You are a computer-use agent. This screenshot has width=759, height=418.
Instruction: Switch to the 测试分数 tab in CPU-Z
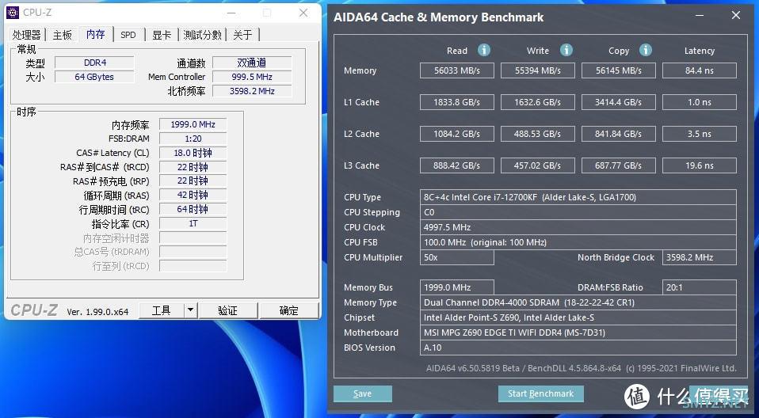(x=202, y=35)
